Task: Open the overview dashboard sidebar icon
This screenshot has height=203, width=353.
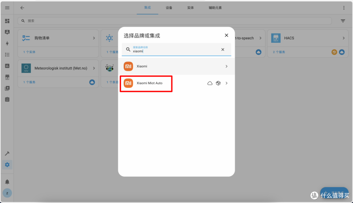Action: pos(7,21)
